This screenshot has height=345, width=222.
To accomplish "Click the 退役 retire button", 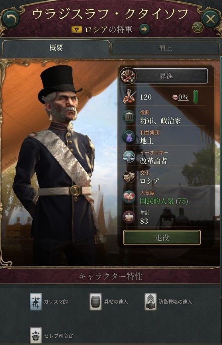I will (162, 237).
